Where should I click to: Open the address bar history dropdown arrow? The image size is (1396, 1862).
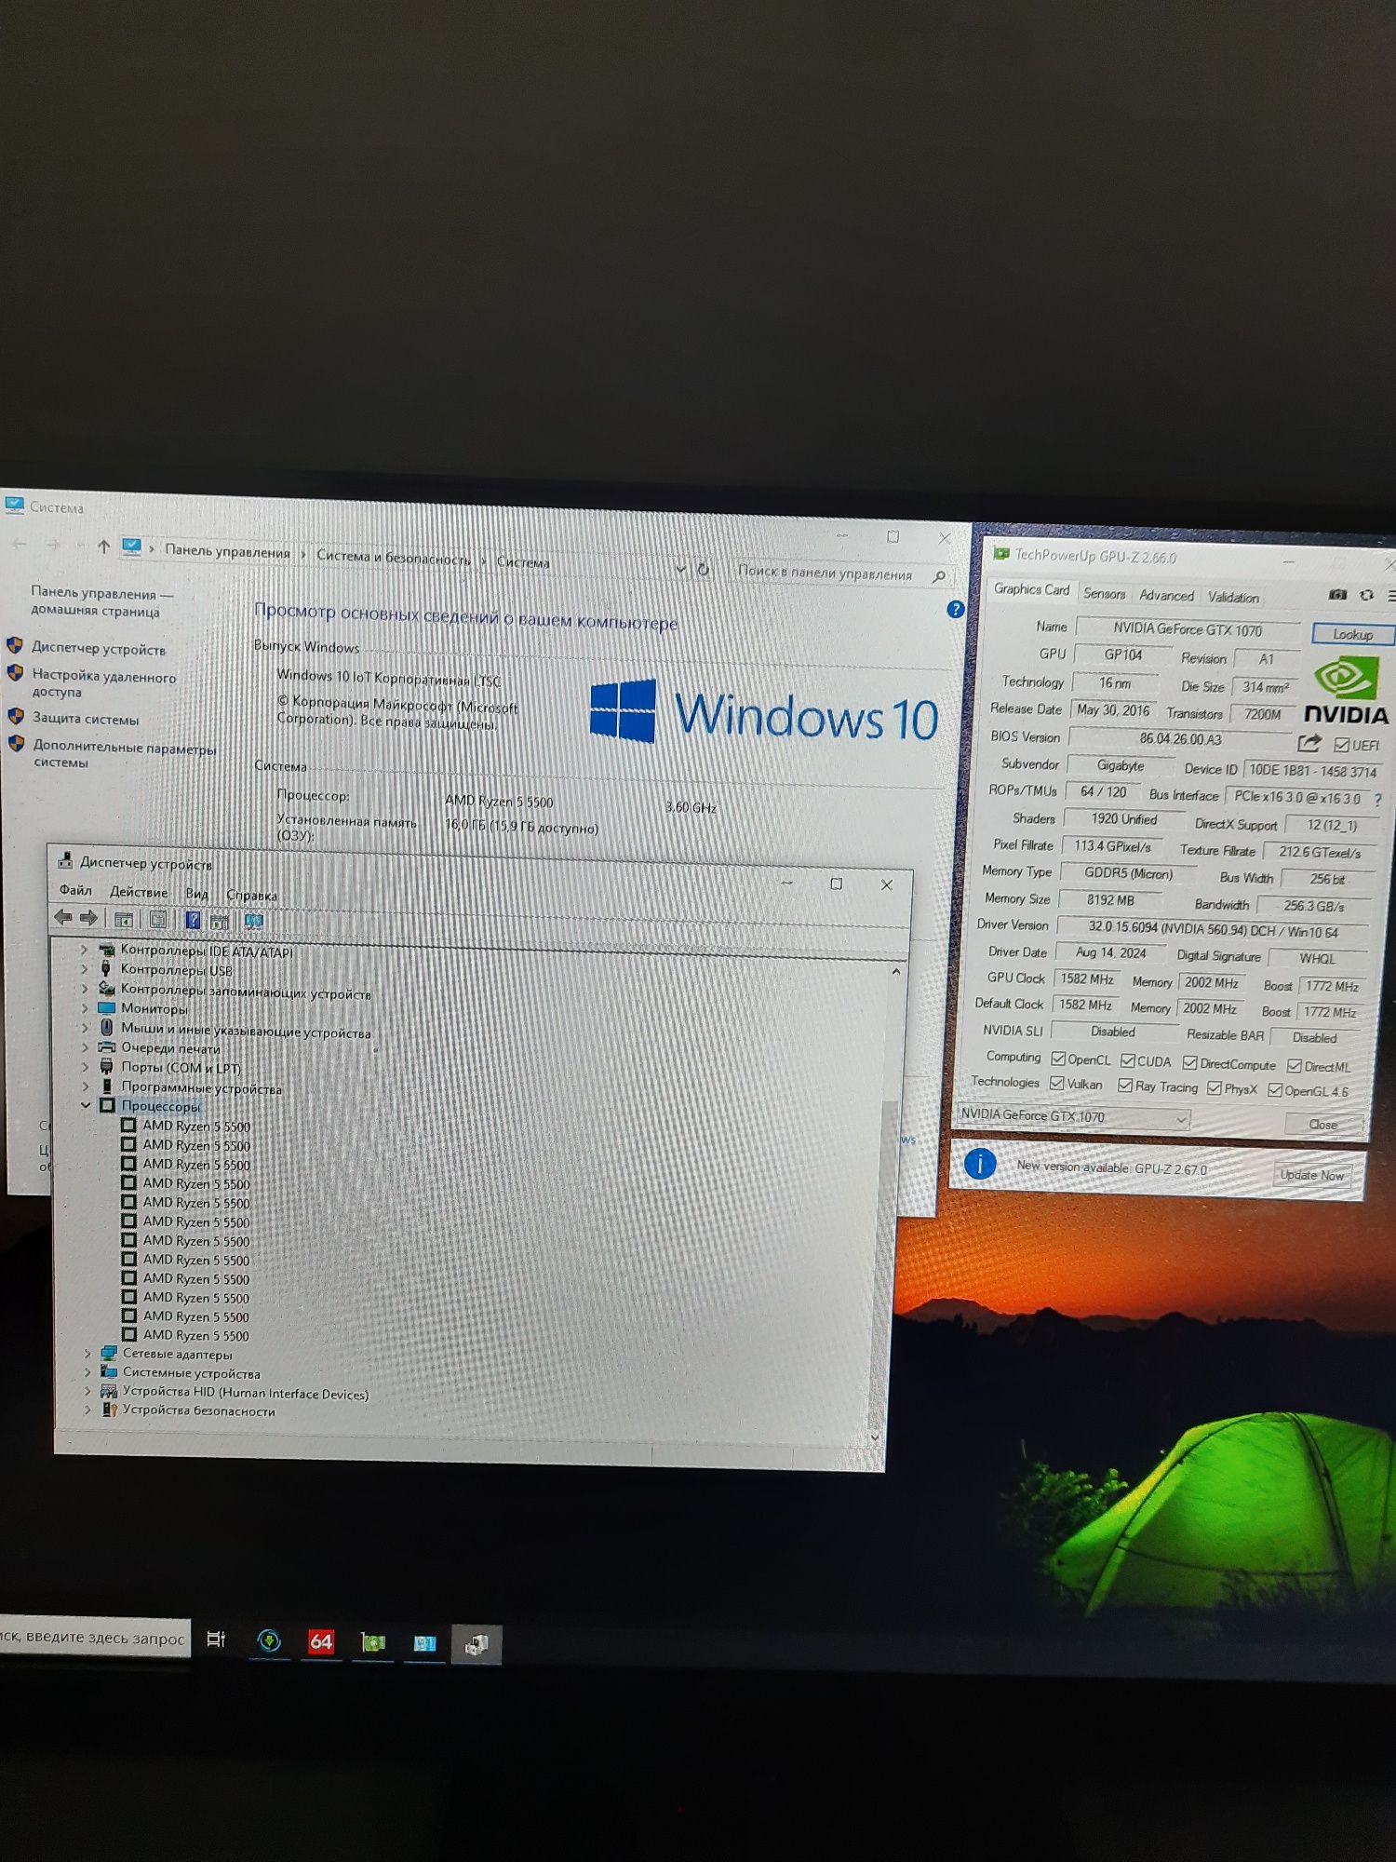pyautogui.click(x=680, y=569)
